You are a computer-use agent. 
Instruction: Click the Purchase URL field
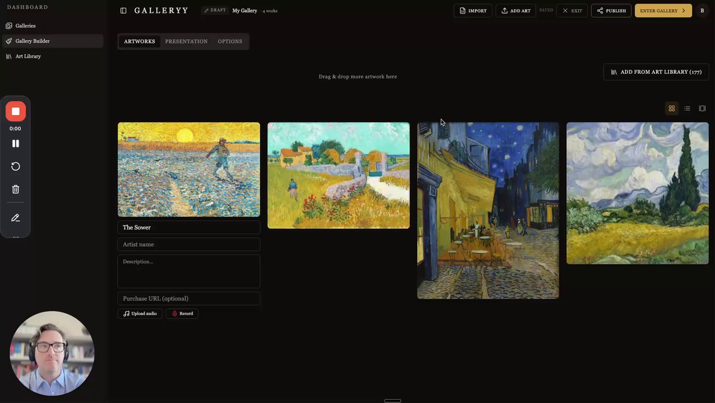(x=189, y=298)
